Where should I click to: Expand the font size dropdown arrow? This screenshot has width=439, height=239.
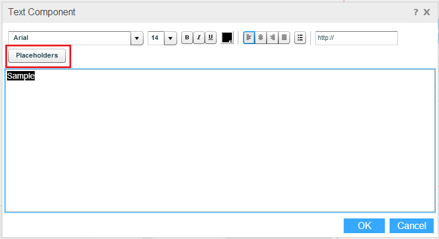tap(171, 38)
